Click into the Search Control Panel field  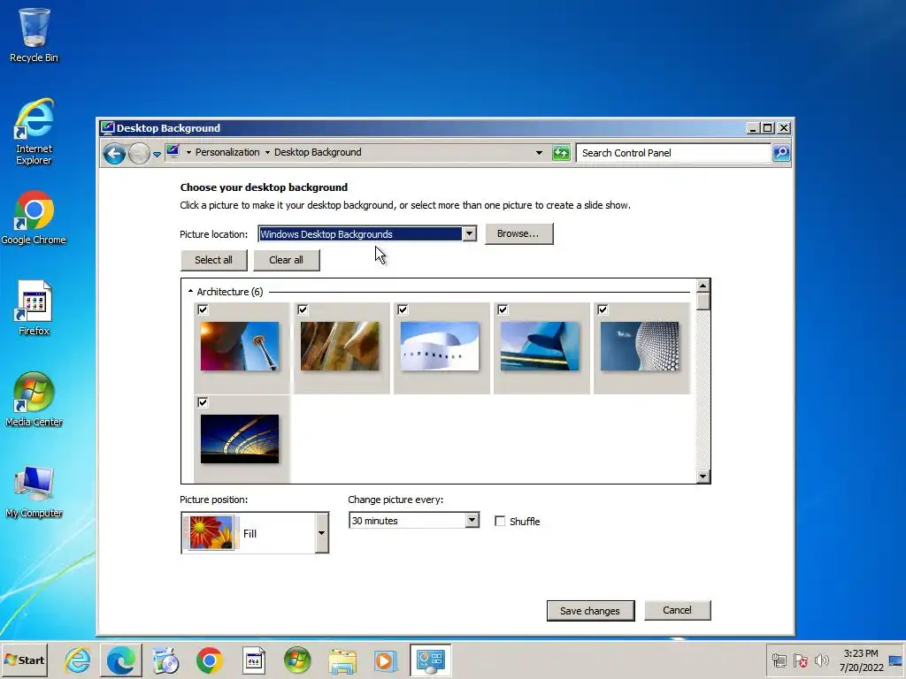pyautogui.click(x=673, y=153)
